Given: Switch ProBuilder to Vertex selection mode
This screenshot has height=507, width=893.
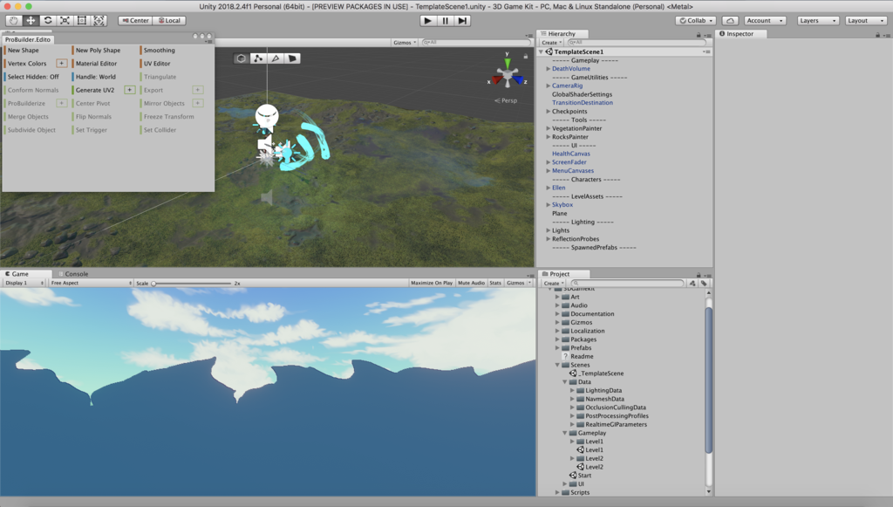Looking at the screenshot, I should [258, 58].
